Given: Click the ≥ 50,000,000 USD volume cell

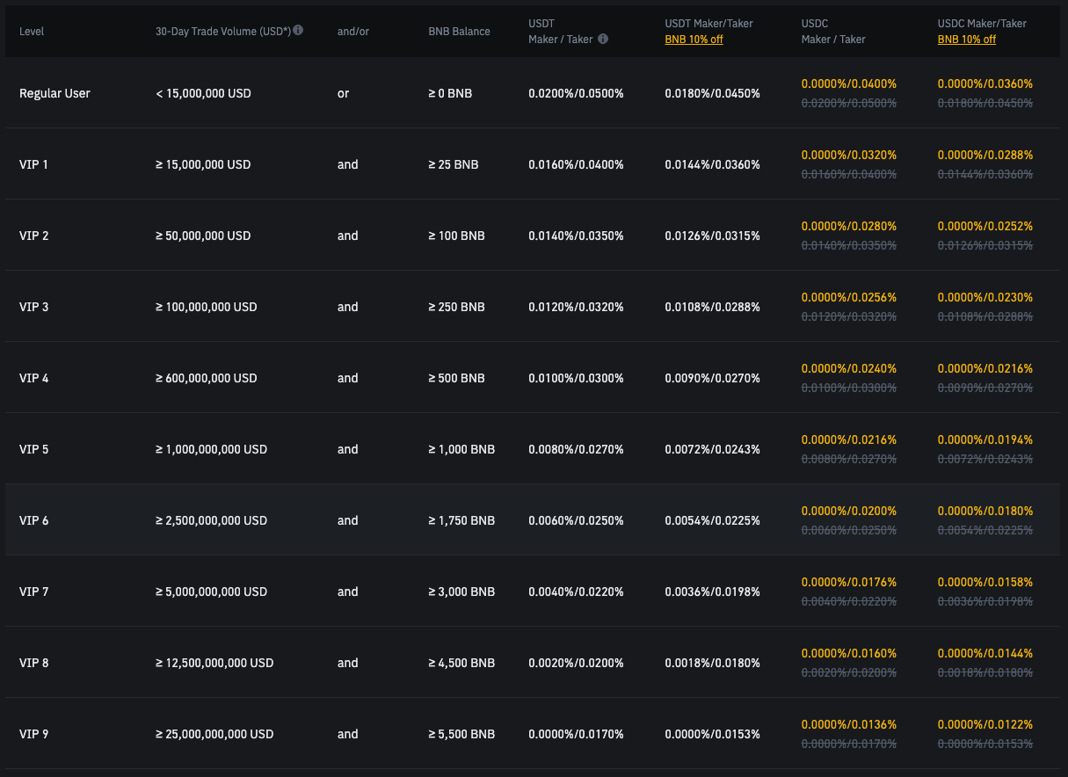Looking at the screenshot, I should (x=203, y=236).
